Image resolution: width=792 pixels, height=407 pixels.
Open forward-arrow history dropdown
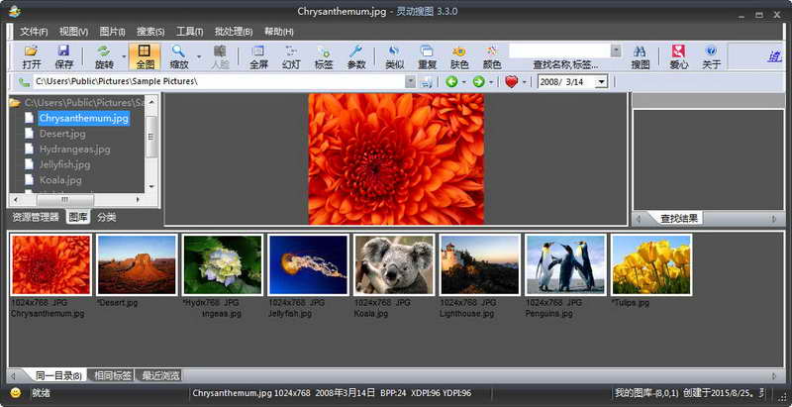click(x=490, y=82)
